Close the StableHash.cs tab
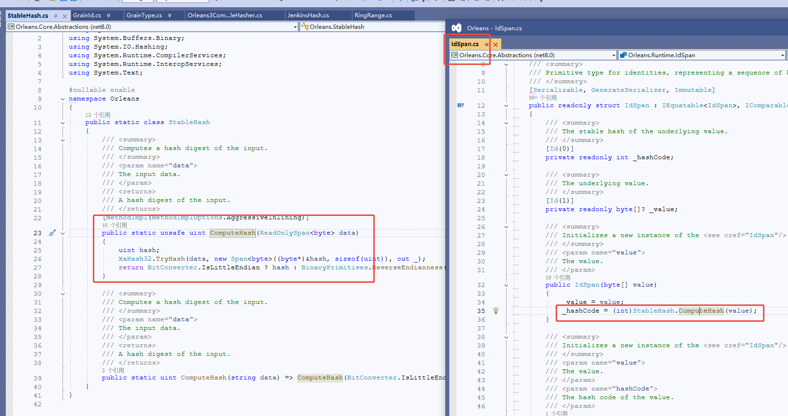This screenshot has height=416, width=788. click(65, 16)
